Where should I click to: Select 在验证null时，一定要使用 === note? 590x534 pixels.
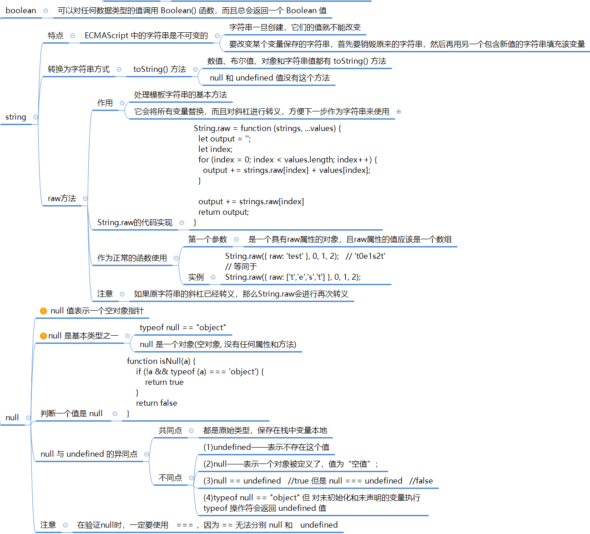207,525
